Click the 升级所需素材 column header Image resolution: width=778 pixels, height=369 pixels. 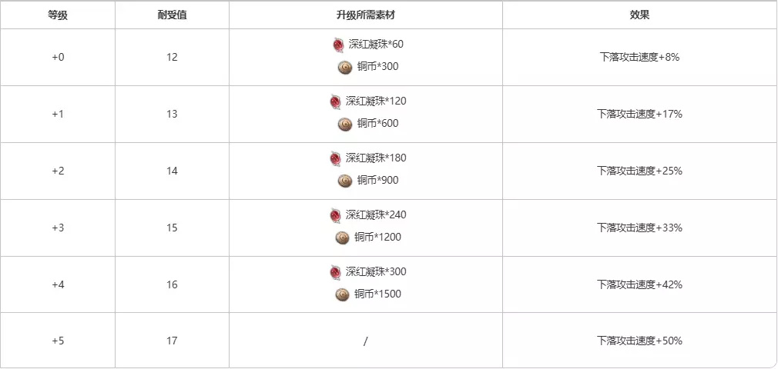tap(365, 15)
